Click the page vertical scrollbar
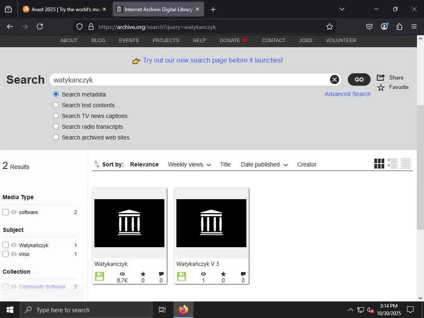 point(420,168)
